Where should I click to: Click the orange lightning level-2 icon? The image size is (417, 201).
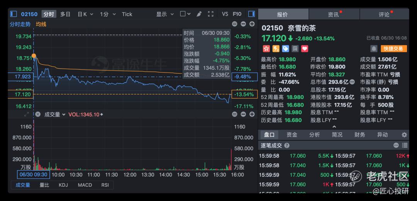coord(276,49)
